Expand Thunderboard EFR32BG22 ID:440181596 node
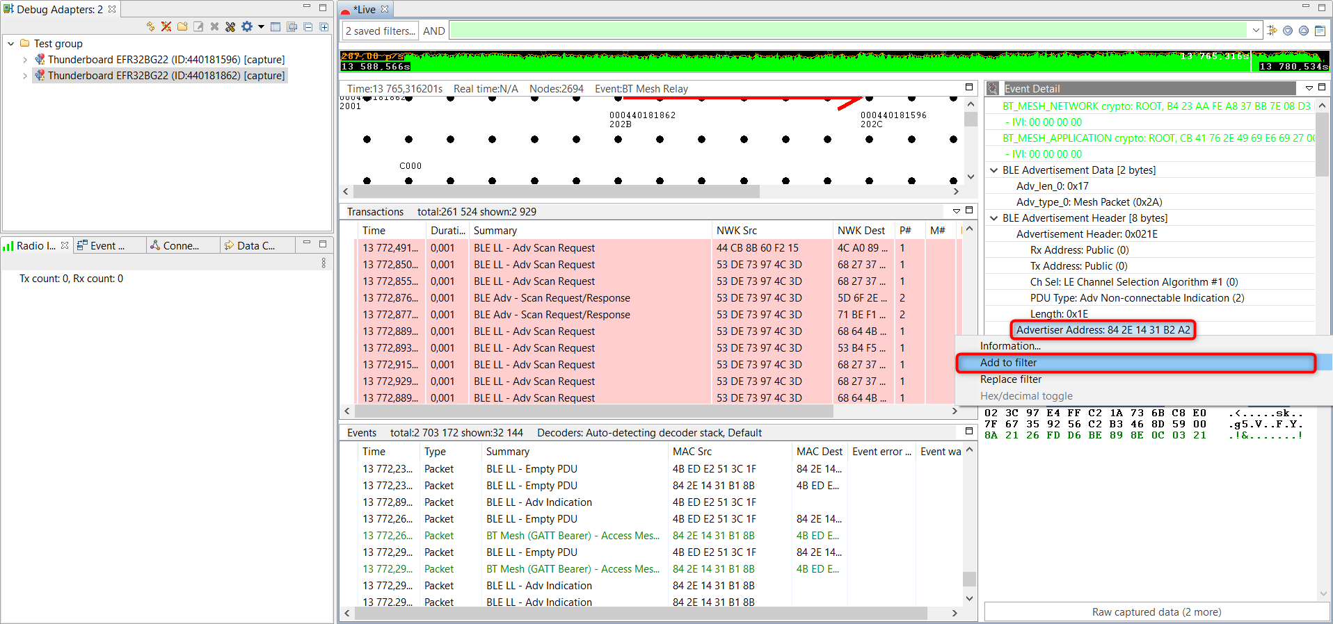 [25, 60]
